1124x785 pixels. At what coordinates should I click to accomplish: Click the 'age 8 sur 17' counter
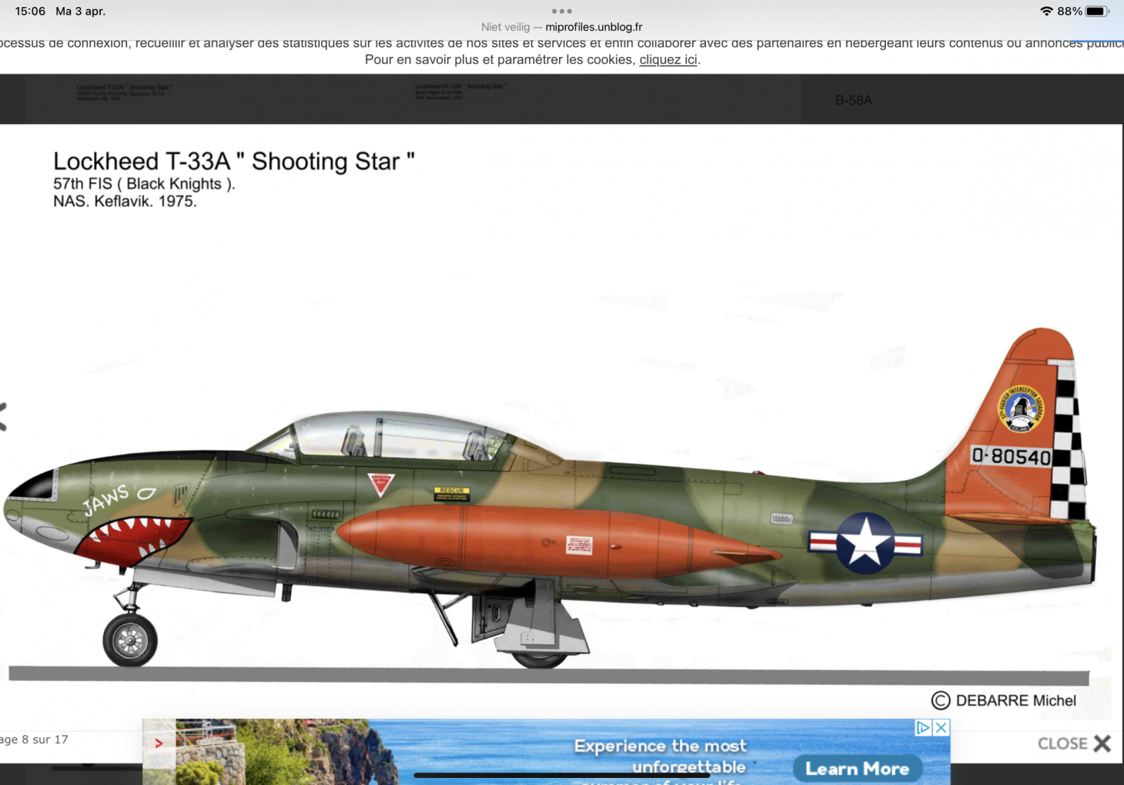(x=34, y=739)
